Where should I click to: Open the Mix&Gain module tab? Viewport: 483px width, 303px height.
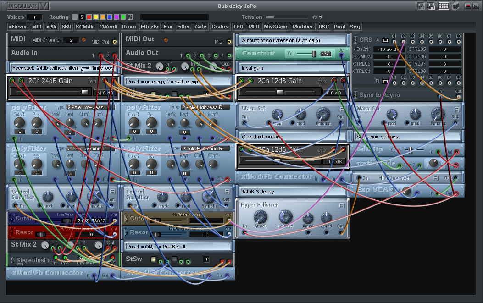tap(275, 27)
